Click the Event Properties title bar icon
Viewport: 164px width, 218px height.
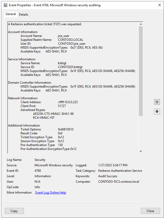tap(5, 5)
